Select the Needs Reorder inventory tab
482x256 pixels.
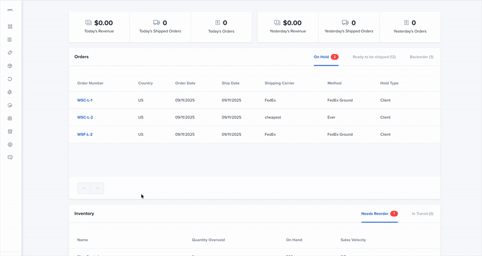coord(374,213)
